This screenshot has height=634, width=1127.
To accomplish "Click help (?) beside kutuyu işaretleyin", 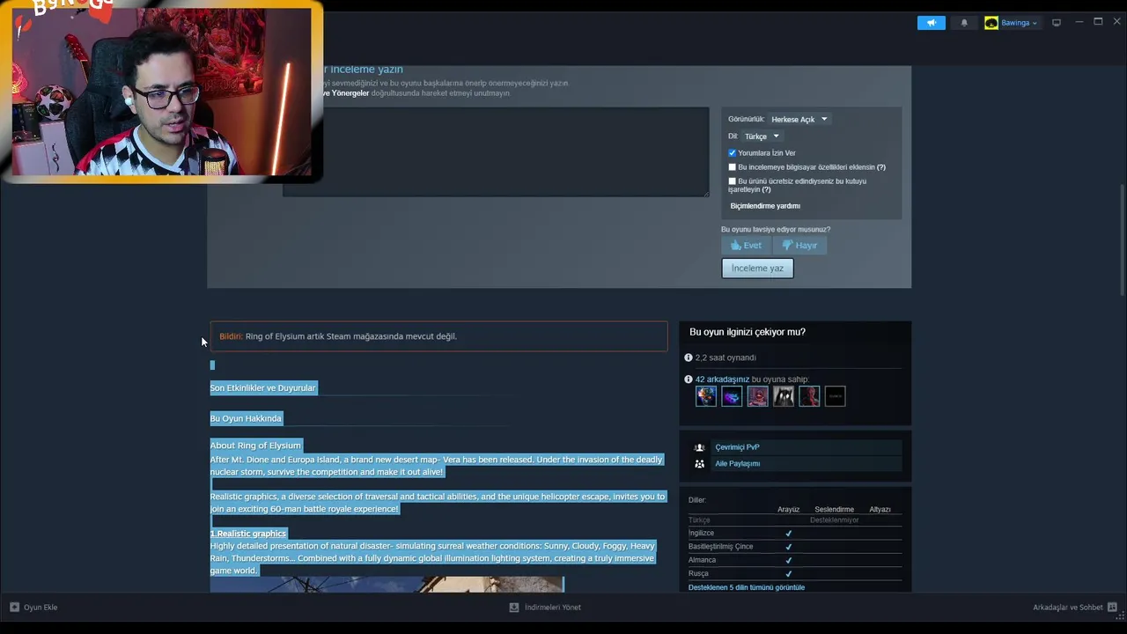I will pos(766,190).
